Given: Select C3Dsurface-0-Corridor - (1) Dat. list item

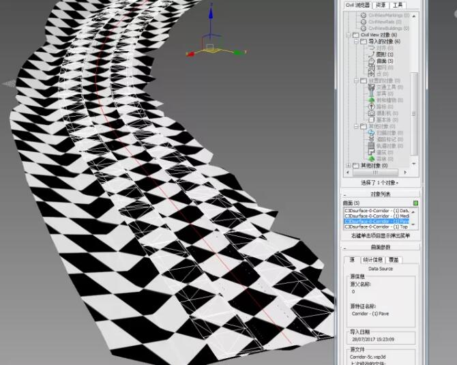Looking at the screenshot, I should (x=377, y=211).
